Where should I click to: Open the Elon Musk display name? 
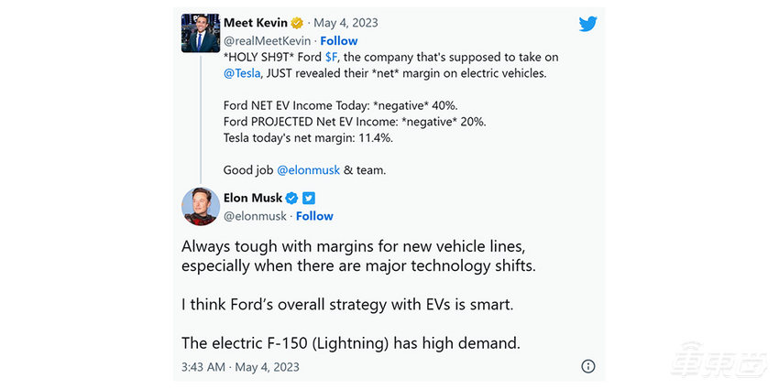coord(252,198)
